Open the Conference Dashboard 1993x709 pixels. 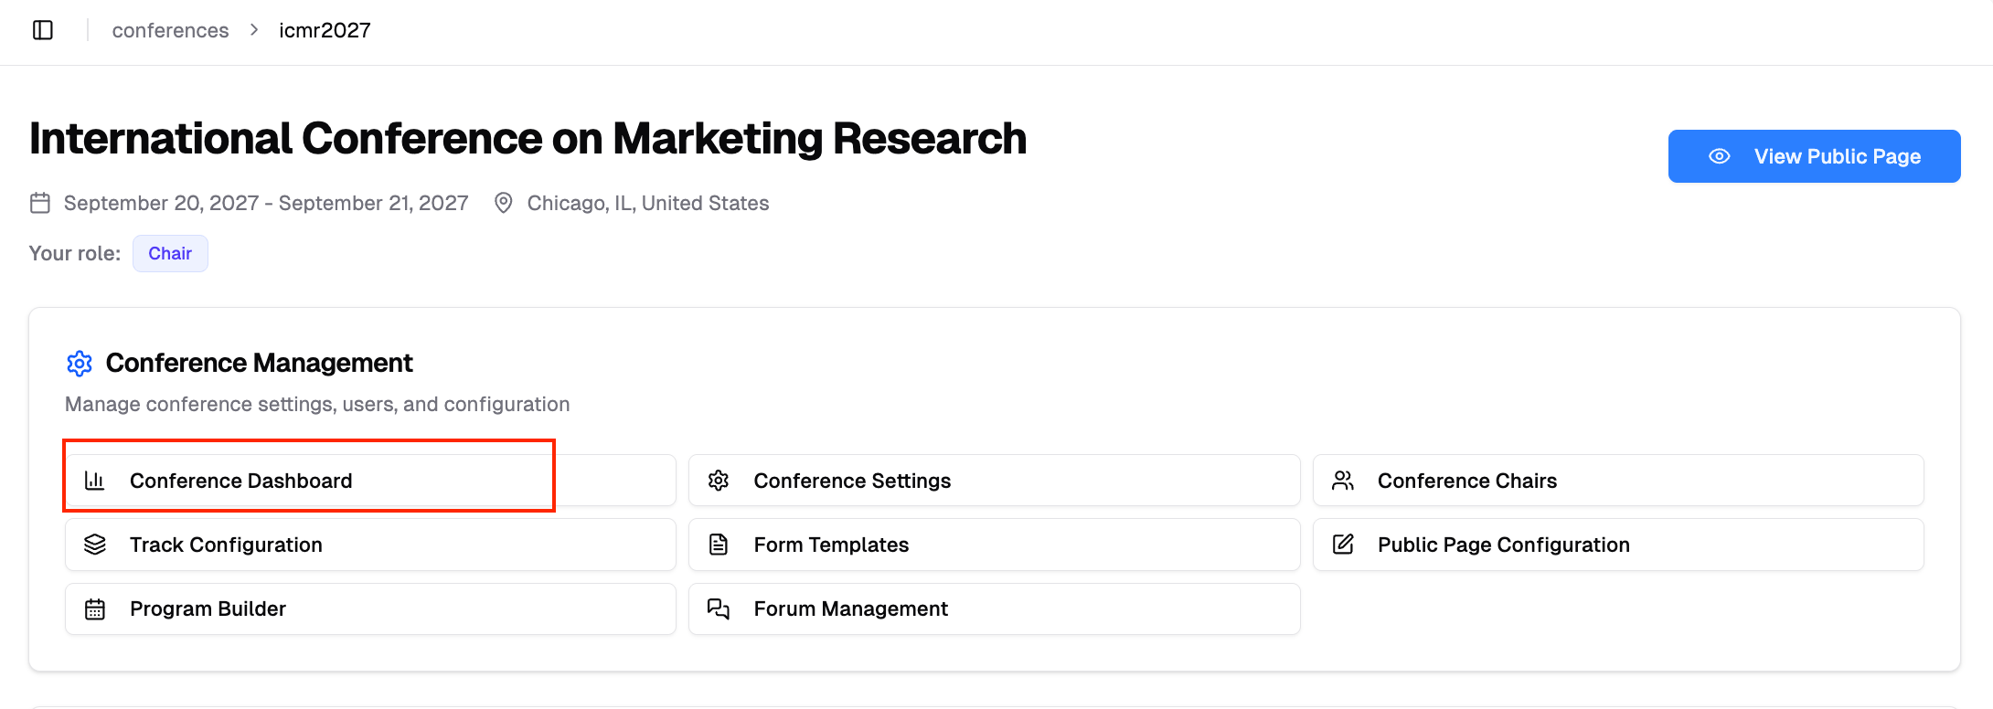click(241, 481)
